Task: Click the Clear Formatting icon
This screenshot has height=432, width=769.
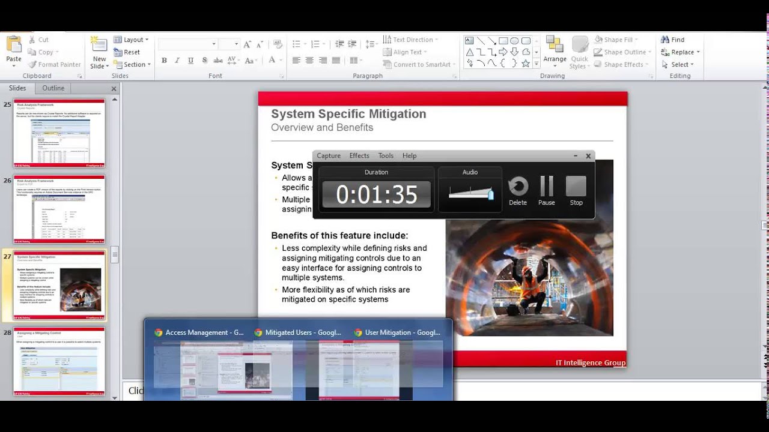Action: click(278, 44)
